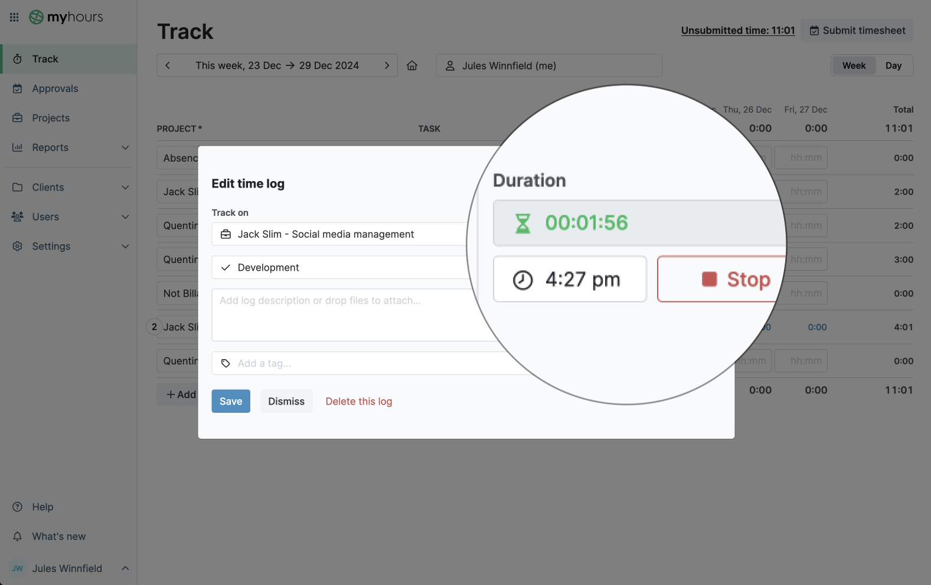
Task: Click the Unsubmitted time: 11:01 link
Action: pyautogui.click(x=738, y=31)
